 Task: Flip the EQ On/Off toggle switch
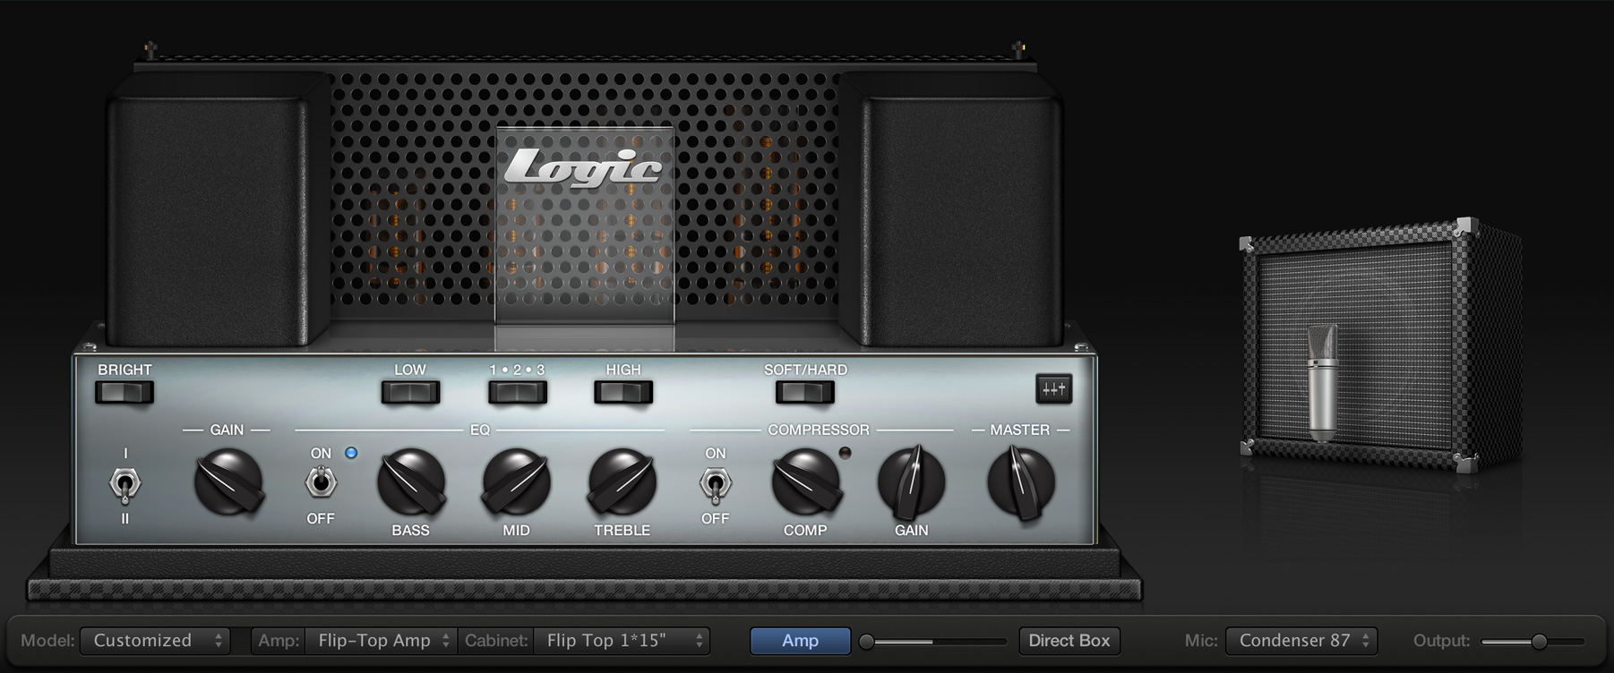click(x=321, y=483)
